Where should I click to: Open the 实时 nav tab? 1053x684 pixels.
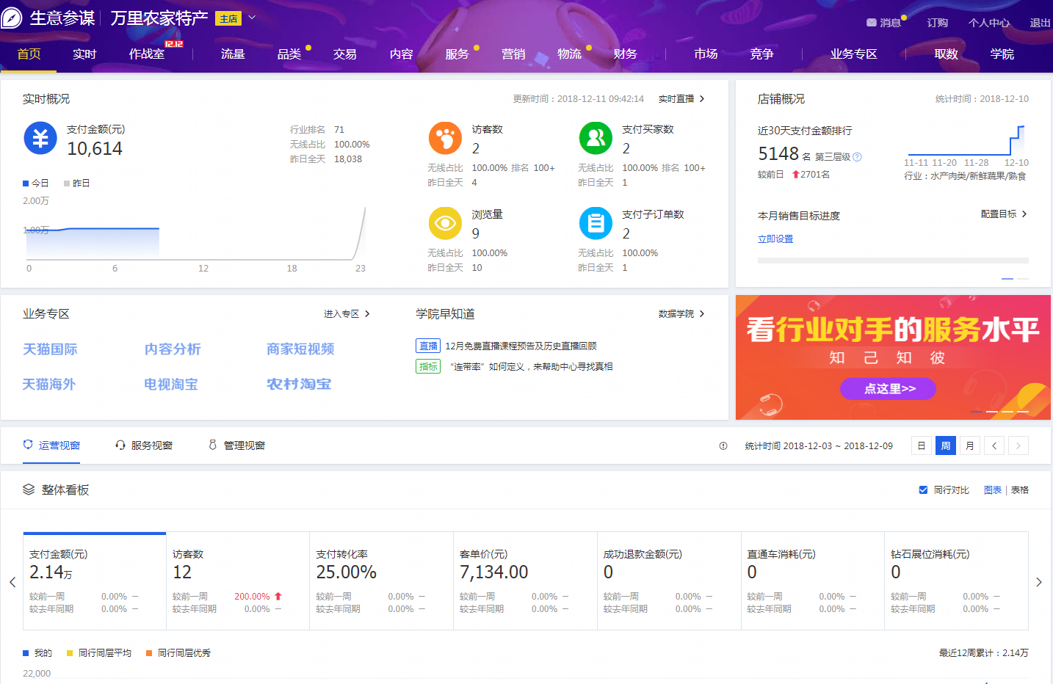pos(84,54)
